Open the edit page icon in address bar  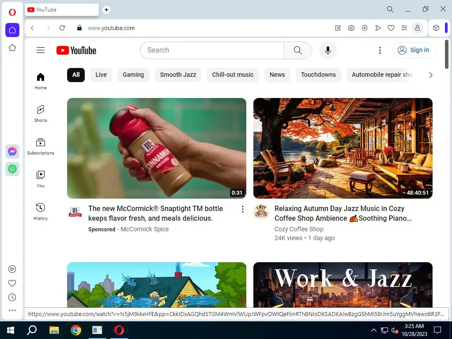(x=338, y=28)
